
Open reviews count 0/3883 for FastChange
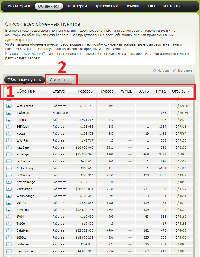pos(181,251)
